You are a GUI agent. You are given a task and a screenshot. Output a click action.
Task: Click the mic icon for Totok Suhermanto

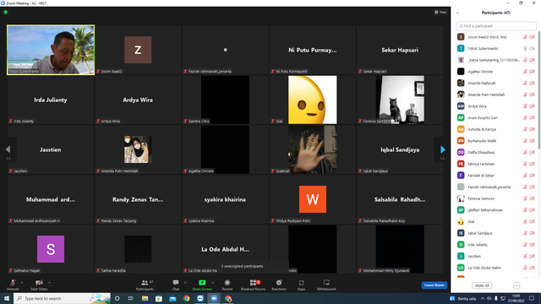[x=525, y=49]
